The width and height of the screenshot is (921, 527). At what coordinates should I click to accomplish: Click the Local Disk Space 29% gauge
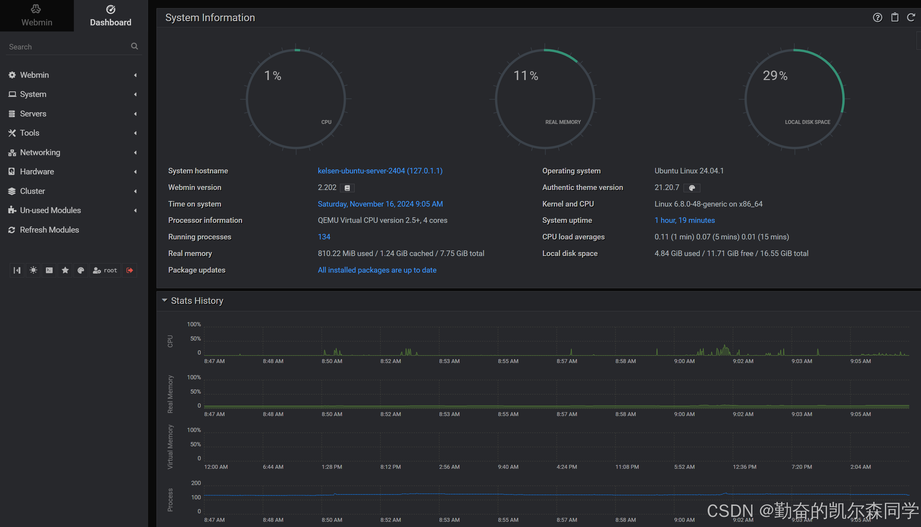click(794, 99)
